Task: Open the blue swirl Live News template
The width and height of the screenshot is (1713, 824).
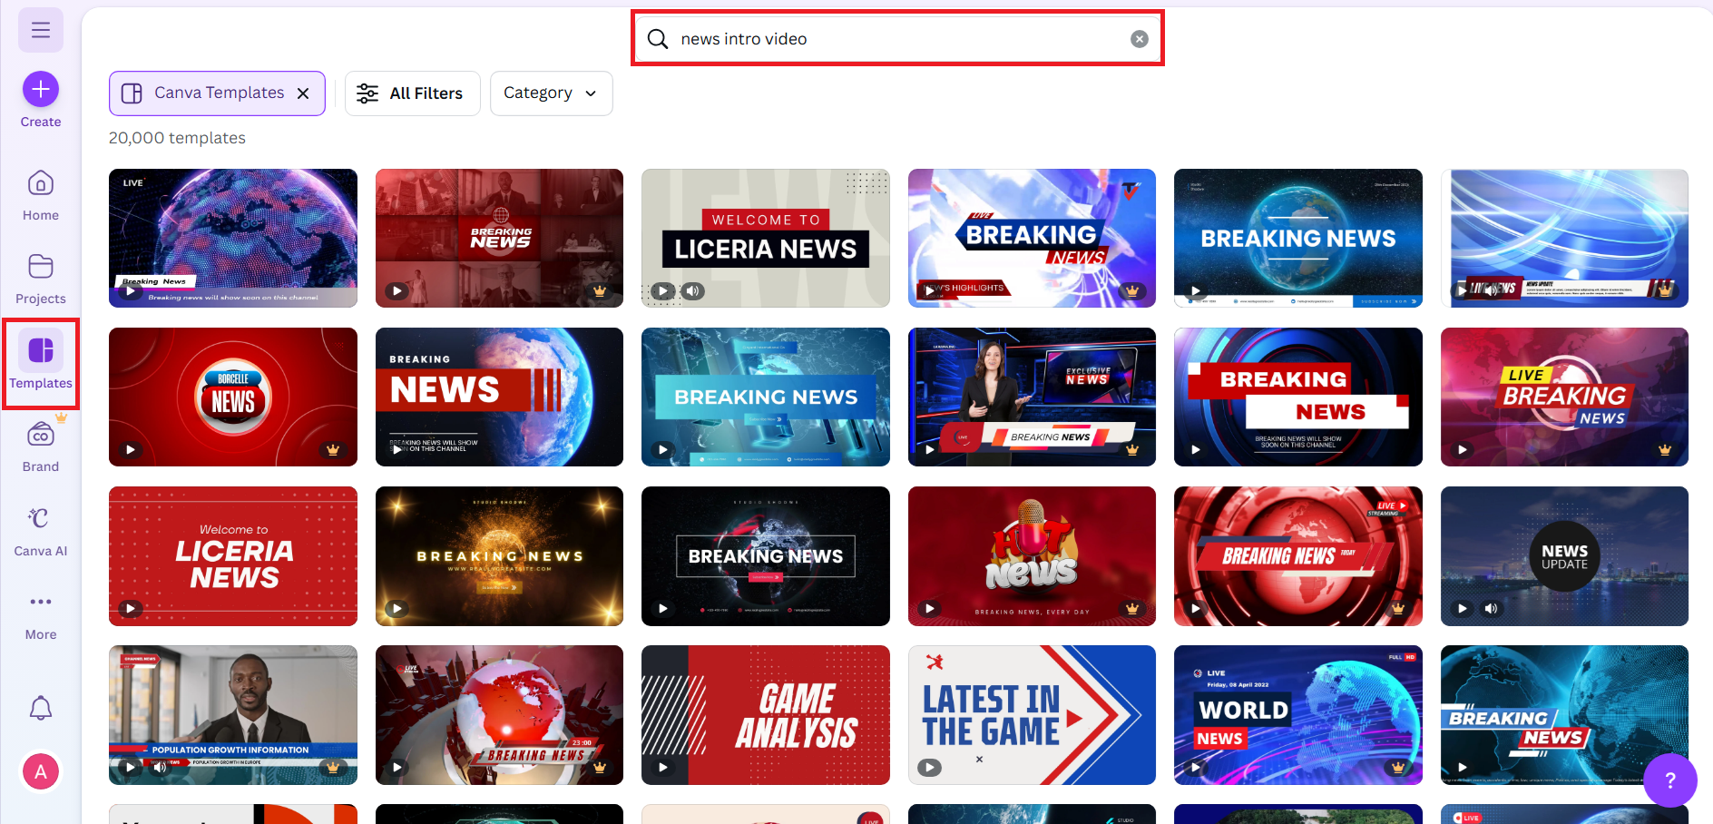Action: 1564,238
